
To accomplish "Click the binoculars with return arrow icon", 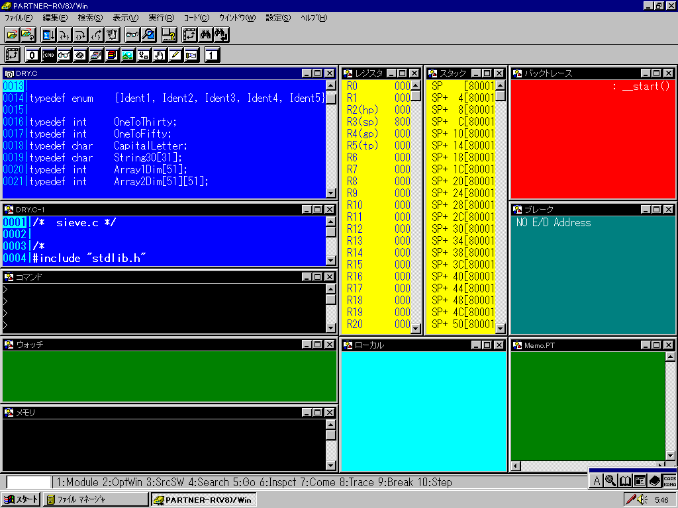I will (x=222, y=34).
